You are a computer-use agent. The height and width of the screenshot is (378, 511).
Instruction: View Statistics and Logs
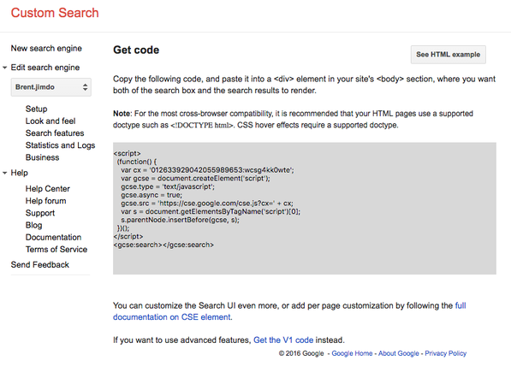60,145
